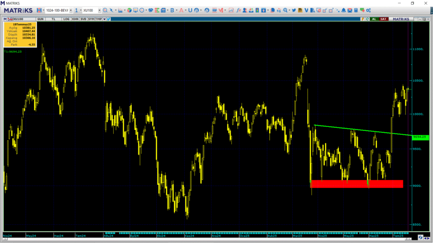Open the envelope messages icon
This screenshot has width=433, height=243.
(350, 10)
